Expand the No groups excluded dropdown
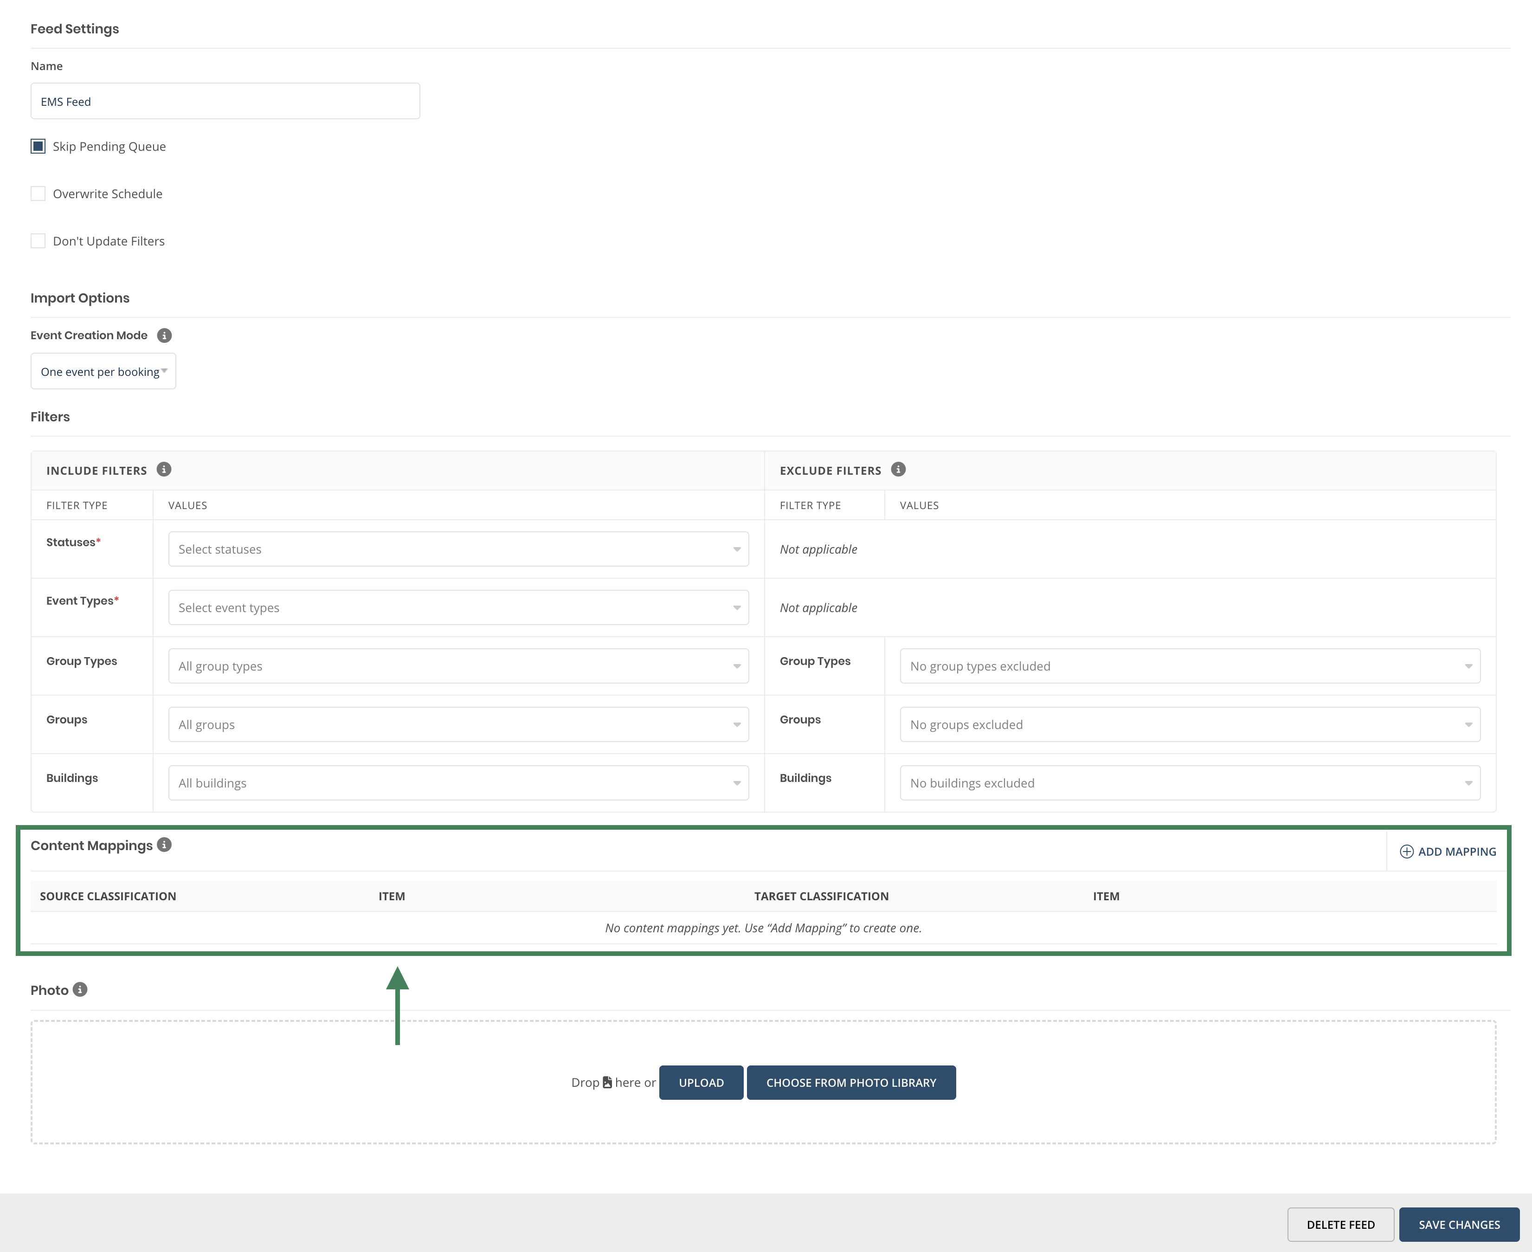Image resolution: width=1532 pixels, height=1252 pixels. (x=1190, y=724)
